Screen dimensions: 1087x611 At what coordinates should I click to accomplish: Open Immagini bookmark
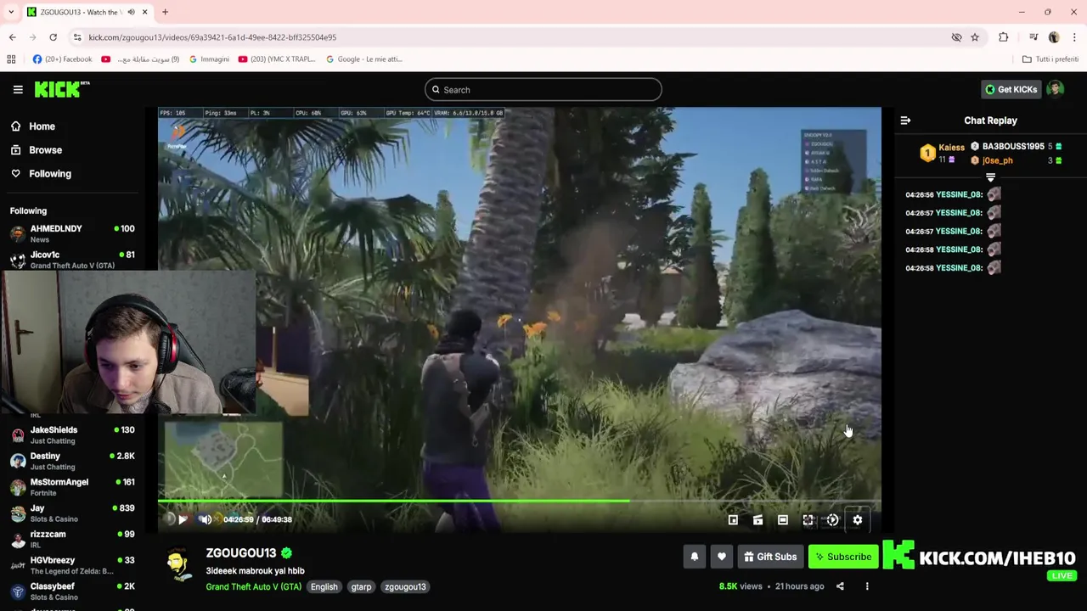[x=209, y=59]
